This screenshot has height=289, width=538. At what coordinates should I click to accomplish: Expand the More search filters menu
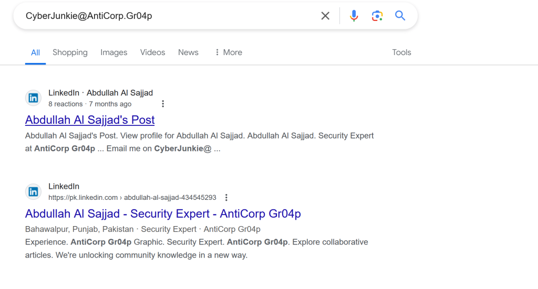(229, 52)
